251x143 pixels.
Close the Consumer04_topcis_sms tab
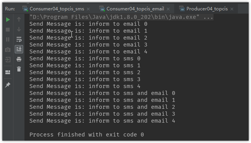[88, 9]
